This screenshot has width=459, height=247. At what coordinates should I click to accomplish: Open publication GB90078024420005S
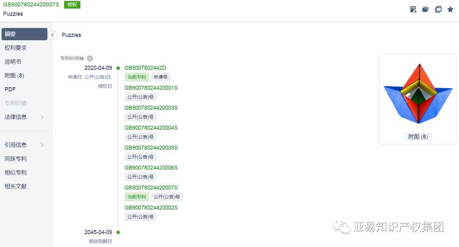[151, 148]
